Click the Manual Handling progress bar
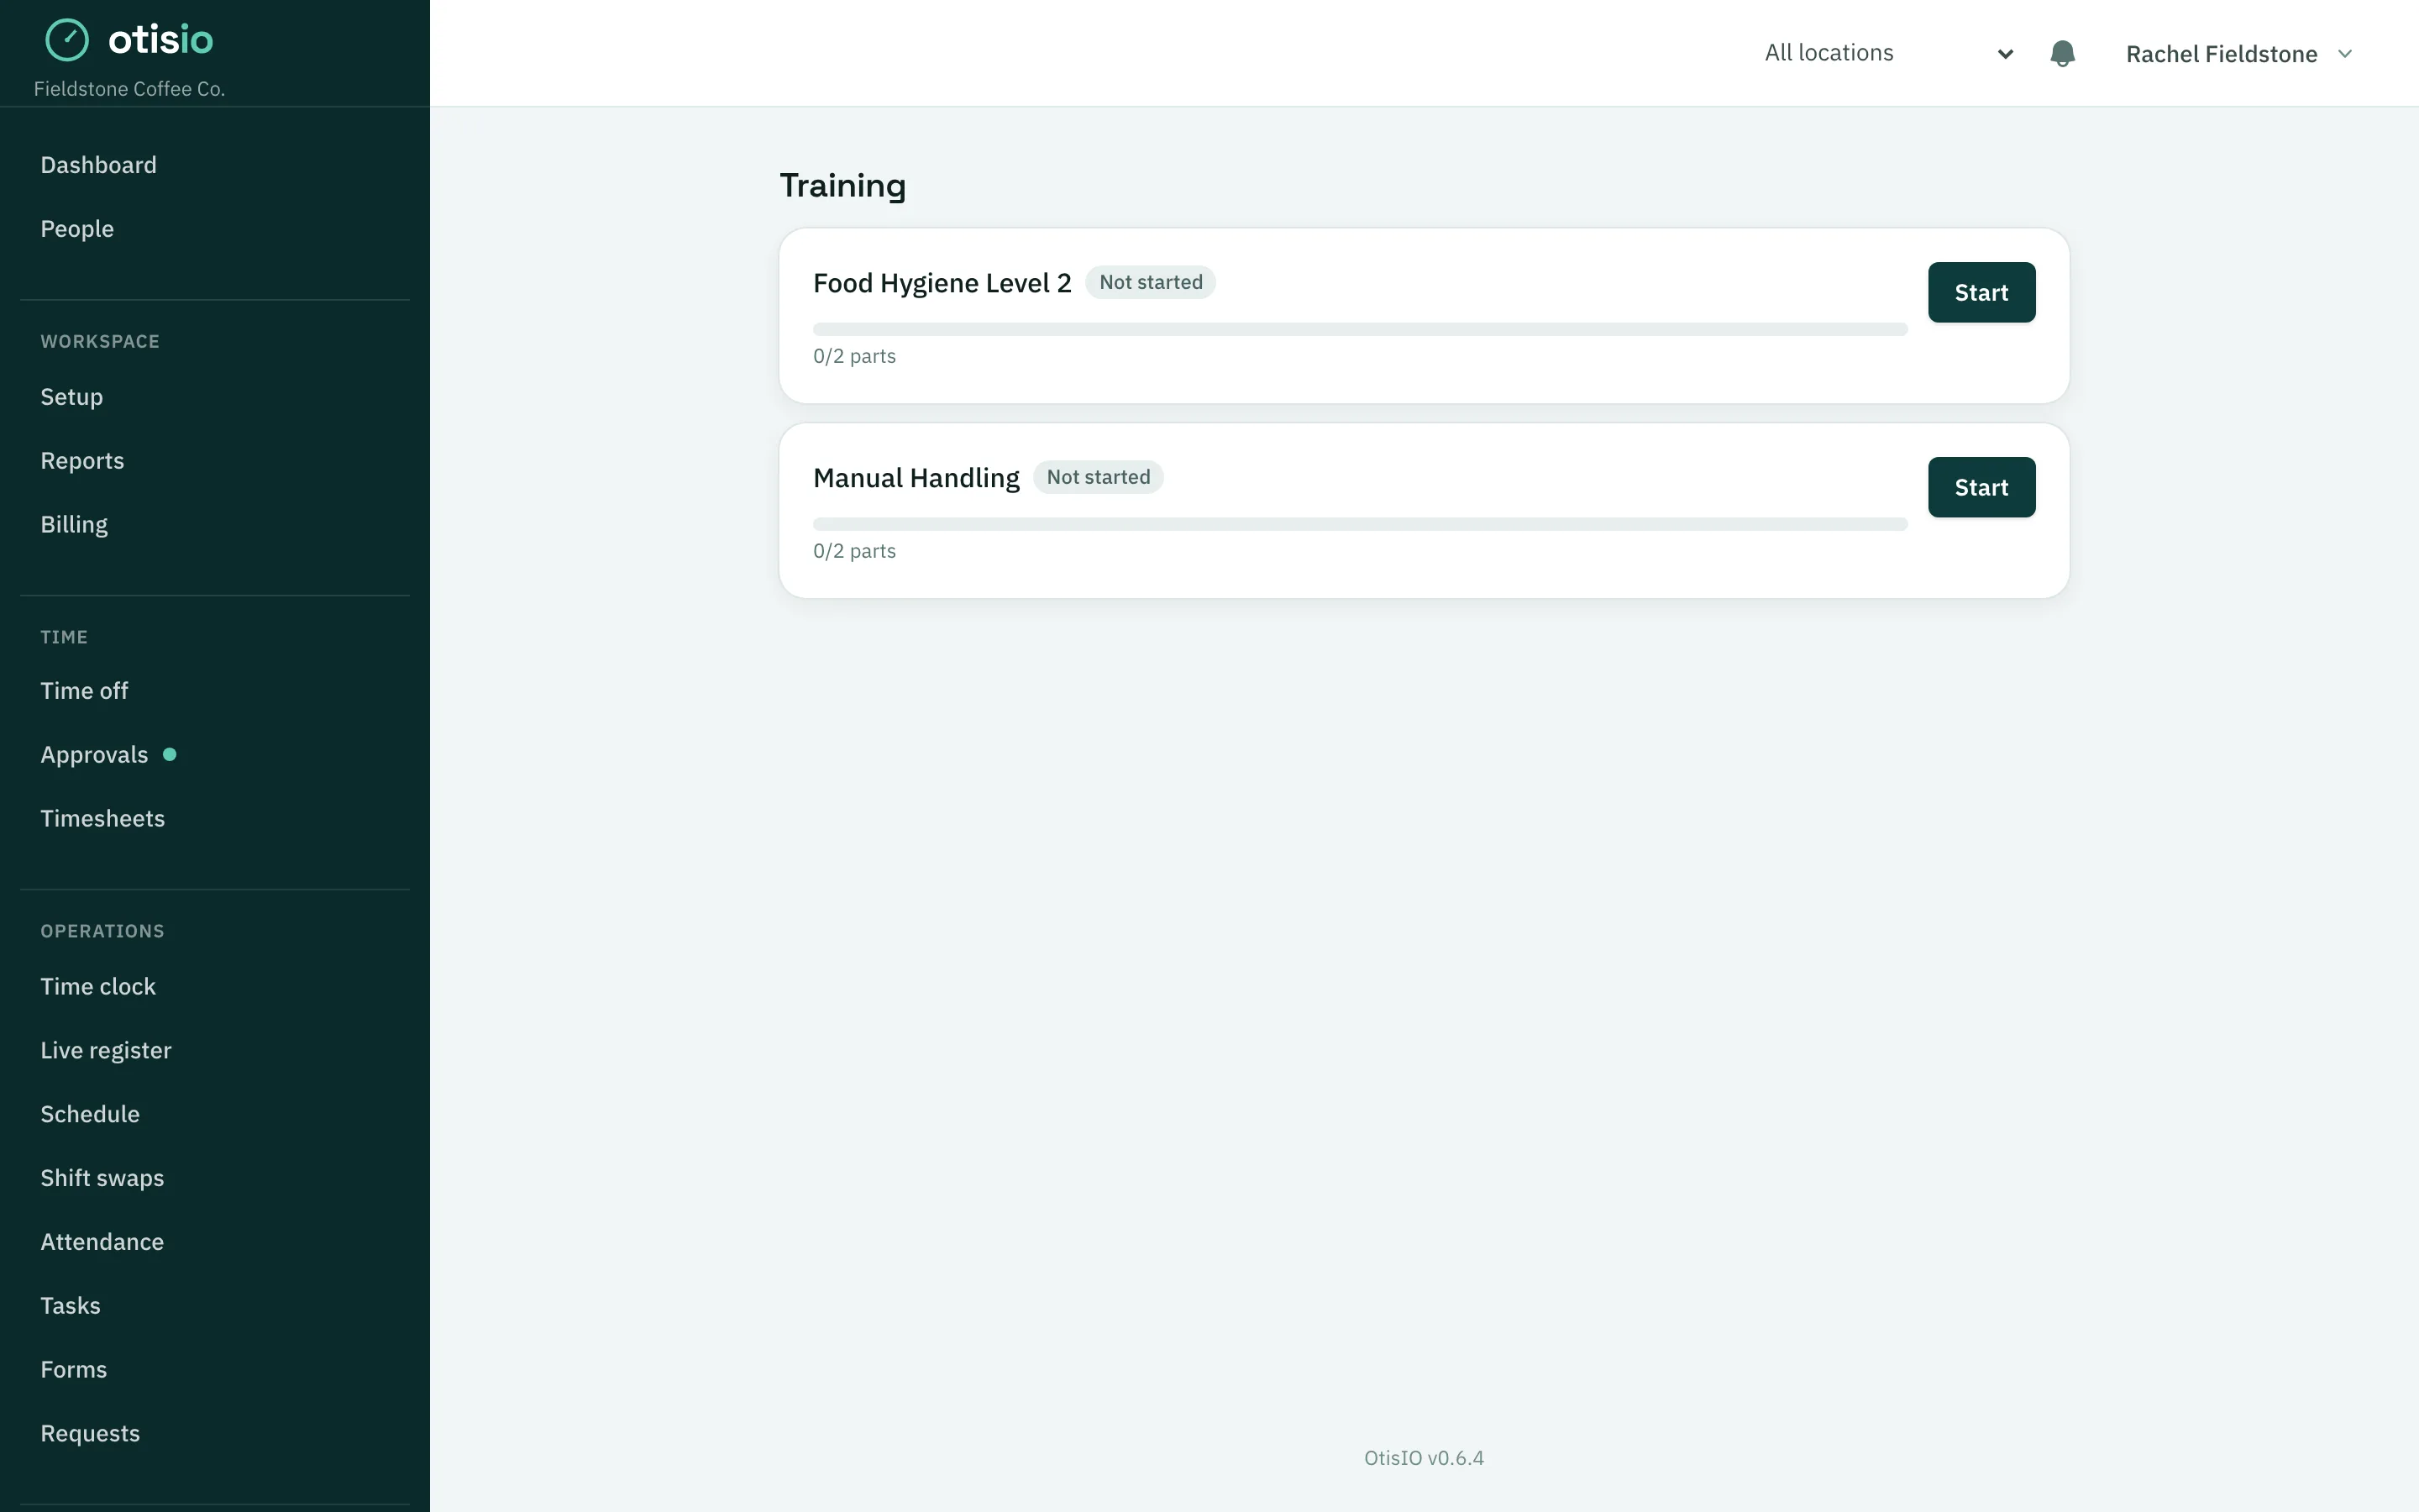 pos(1361,524)
